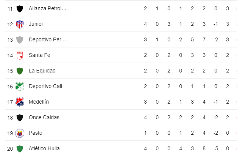Open the Medellín team link
The width and height of the screenshot is (237, 159).
click(39, 102)
